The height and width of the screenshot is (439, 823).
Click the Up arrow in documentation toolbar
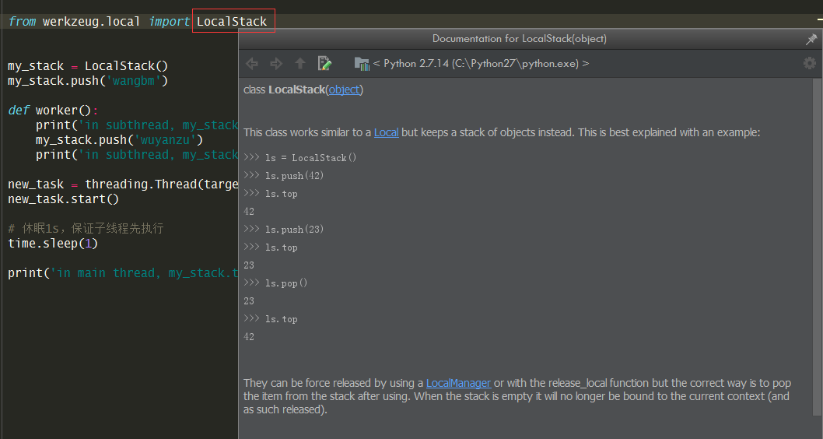click(300, 64)
